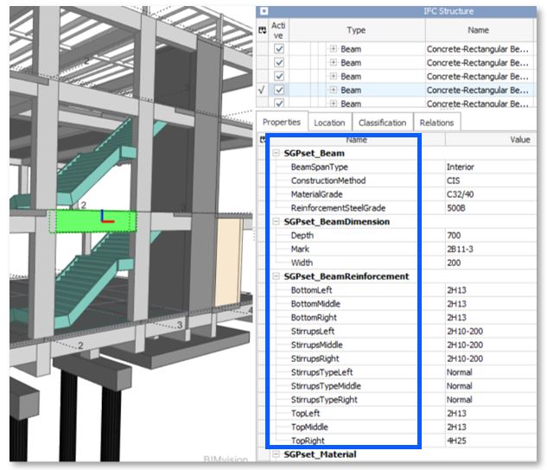Collapse the SGPset_BeamDimension group
The height and width of the screenshot is (470, 547).
[x=277, y=221]
